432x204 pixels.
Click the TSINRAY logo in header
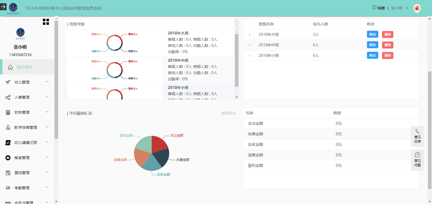click(x=13, y=9)
